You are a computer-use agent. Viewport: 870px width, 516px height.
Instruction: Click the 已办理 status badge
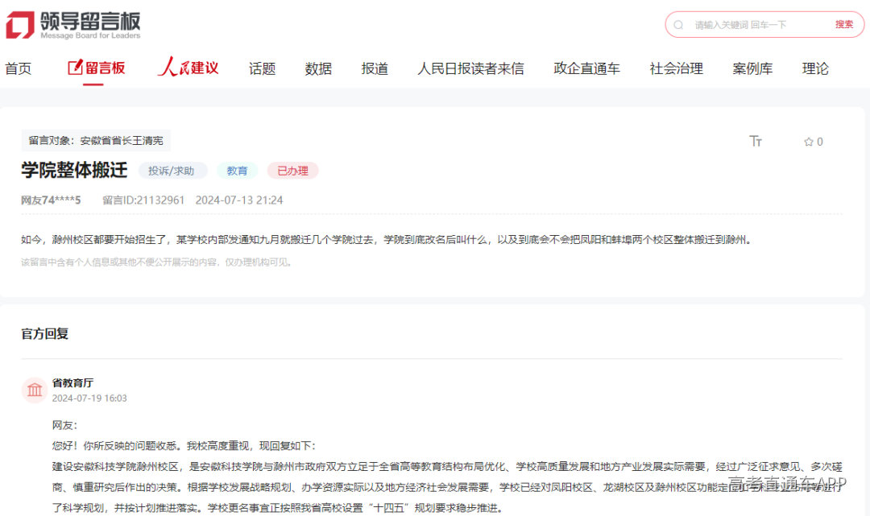tap(292, 171)
